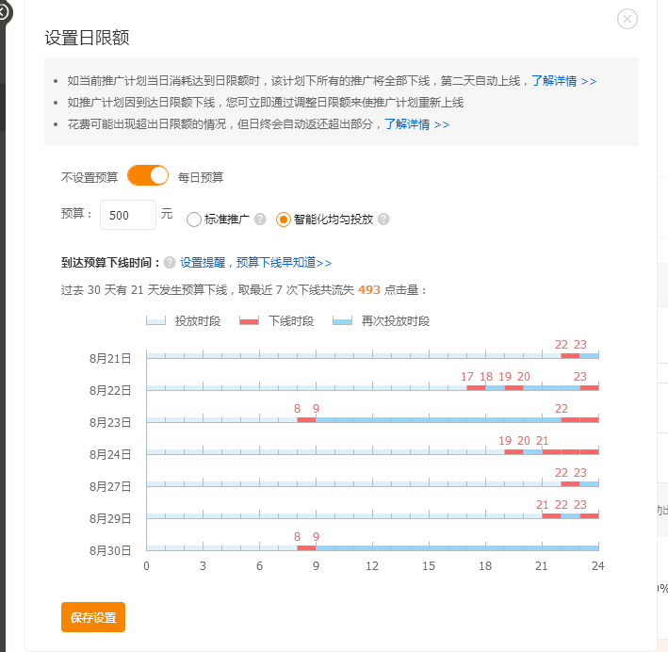The image size is (668, 652).
Task: Click the help icon beside 标准推广
Action: click(260, 220)
